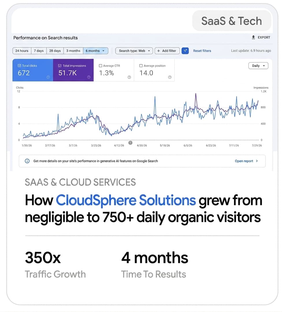The image size is (282, 312).
Task: Click the Export download icon
Action: pos(253,37)
